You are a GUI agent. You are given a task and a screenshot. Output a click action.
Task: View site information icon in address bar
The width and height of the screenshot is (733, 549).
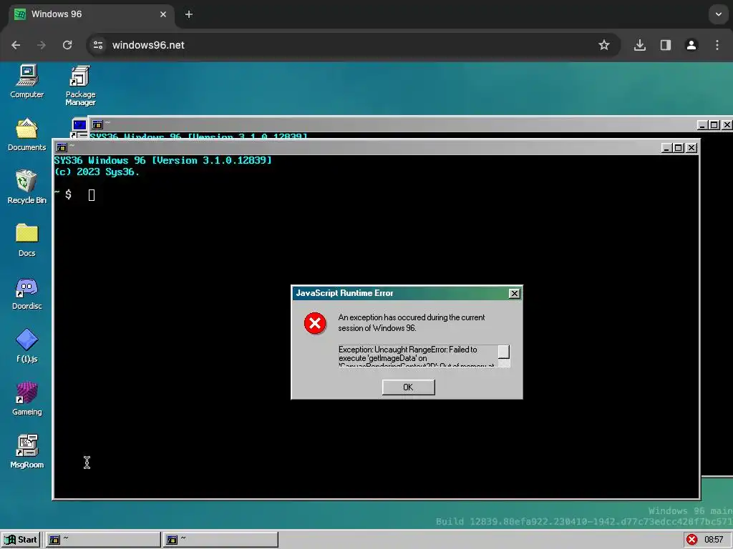point(98,45)
